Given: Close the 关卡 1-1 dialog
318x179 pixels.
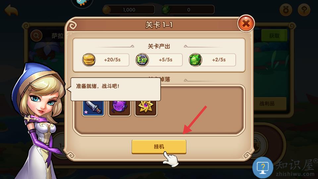Looking at the screenshot, I should point(246,23).
